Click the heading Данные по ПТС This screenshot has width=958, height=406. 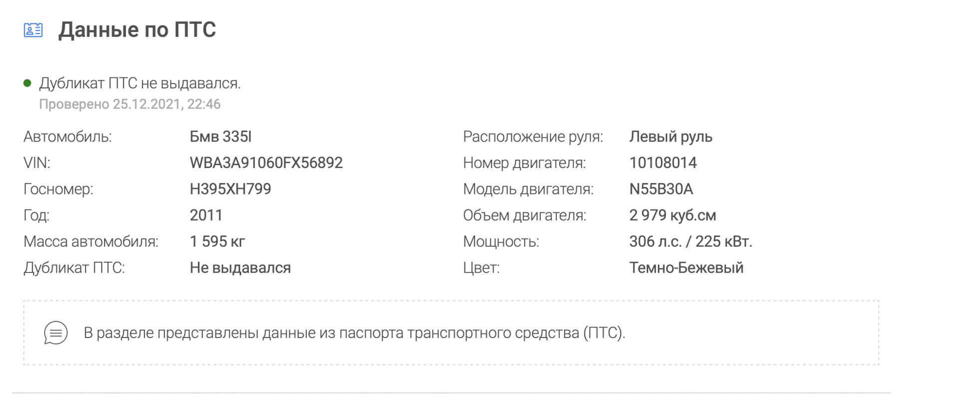click(137, 30)
